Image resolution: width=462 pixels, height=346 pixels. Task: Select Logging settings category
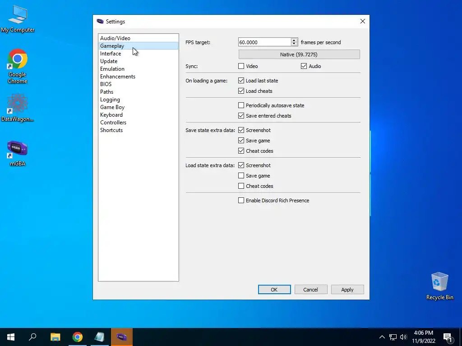[138, 100]
